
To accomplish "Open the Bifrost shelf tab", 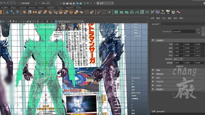I will coord(32,8).
